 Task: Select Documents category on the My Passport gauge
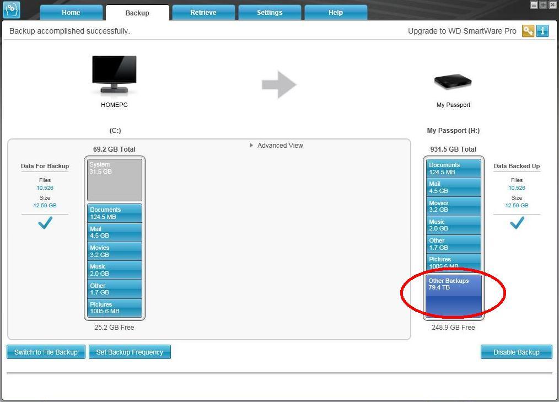pyautogui.click(x=454, y=168)
